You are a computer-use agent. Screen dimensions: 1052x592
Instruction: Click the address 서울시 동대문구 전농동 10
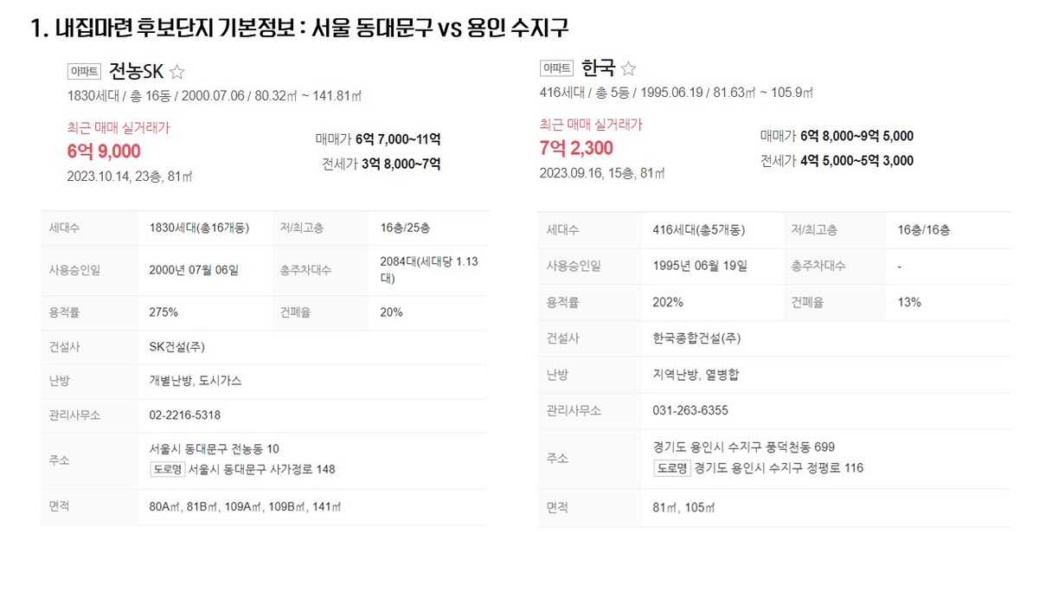tap(215, 449)
